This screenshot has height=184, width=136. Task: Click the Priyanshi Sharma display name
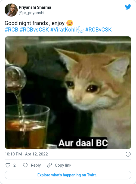(35, 7)
